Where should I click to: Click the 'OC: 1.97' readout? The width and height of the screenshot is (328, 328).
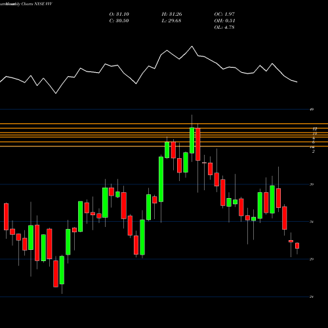pyautogui.click(x=224, y=14)
